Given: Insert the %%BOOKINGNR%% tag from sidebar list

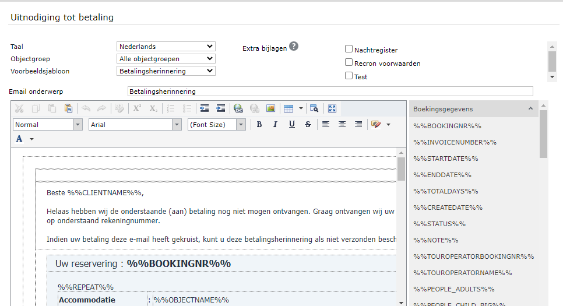Looking at the screenshot, I should click(447, 126).
